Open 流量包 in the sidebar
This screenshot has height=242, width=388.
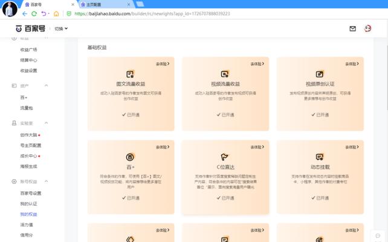pos(27,108)
